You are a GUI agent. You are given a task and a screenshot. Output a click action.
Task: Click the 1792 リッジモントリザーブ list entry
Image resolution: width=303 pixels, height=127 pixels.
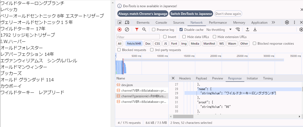point(28,35)
